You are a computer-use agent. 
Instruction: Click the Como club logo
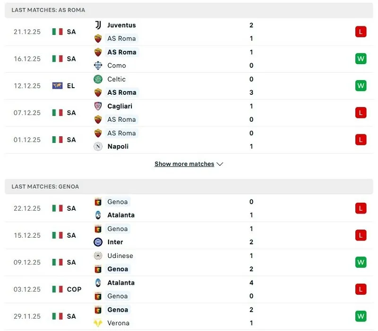98,66
